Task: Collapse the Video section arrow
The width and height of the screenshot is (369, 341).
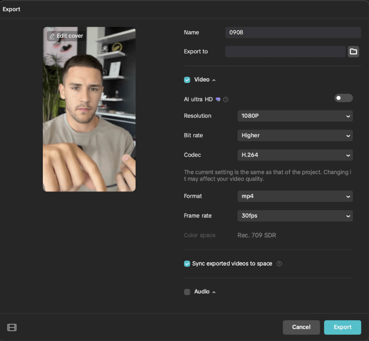Action: click(214, 80)
